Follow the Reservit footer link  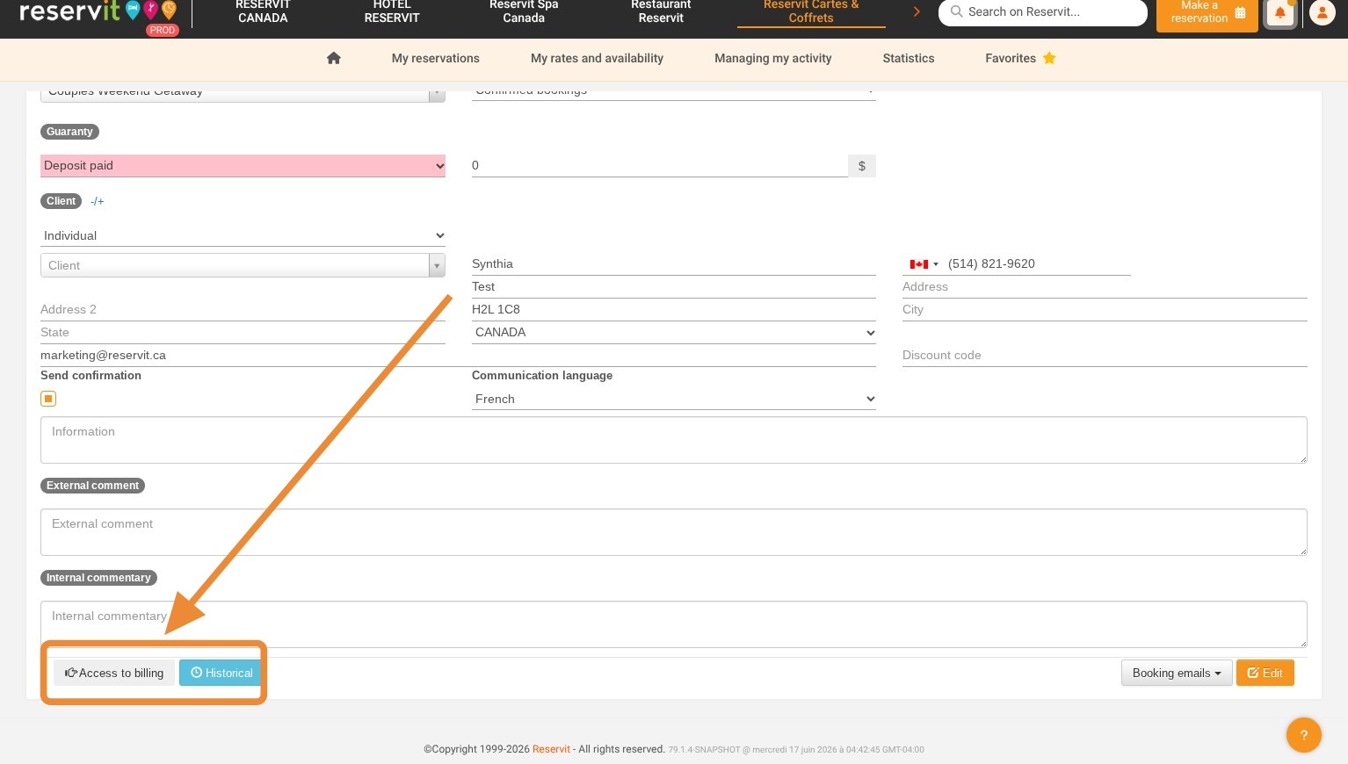pos(551,749)
